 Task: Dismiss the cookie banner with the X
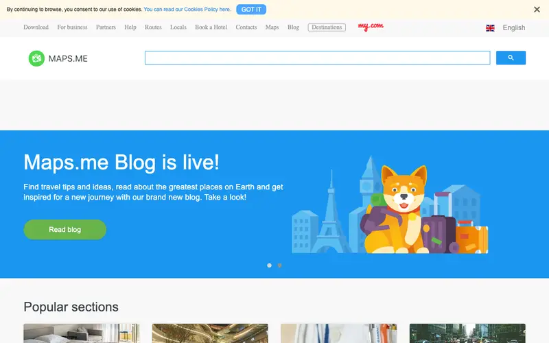coord(537,10)
